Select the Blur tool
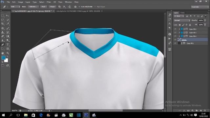 (x=3, y=40)
